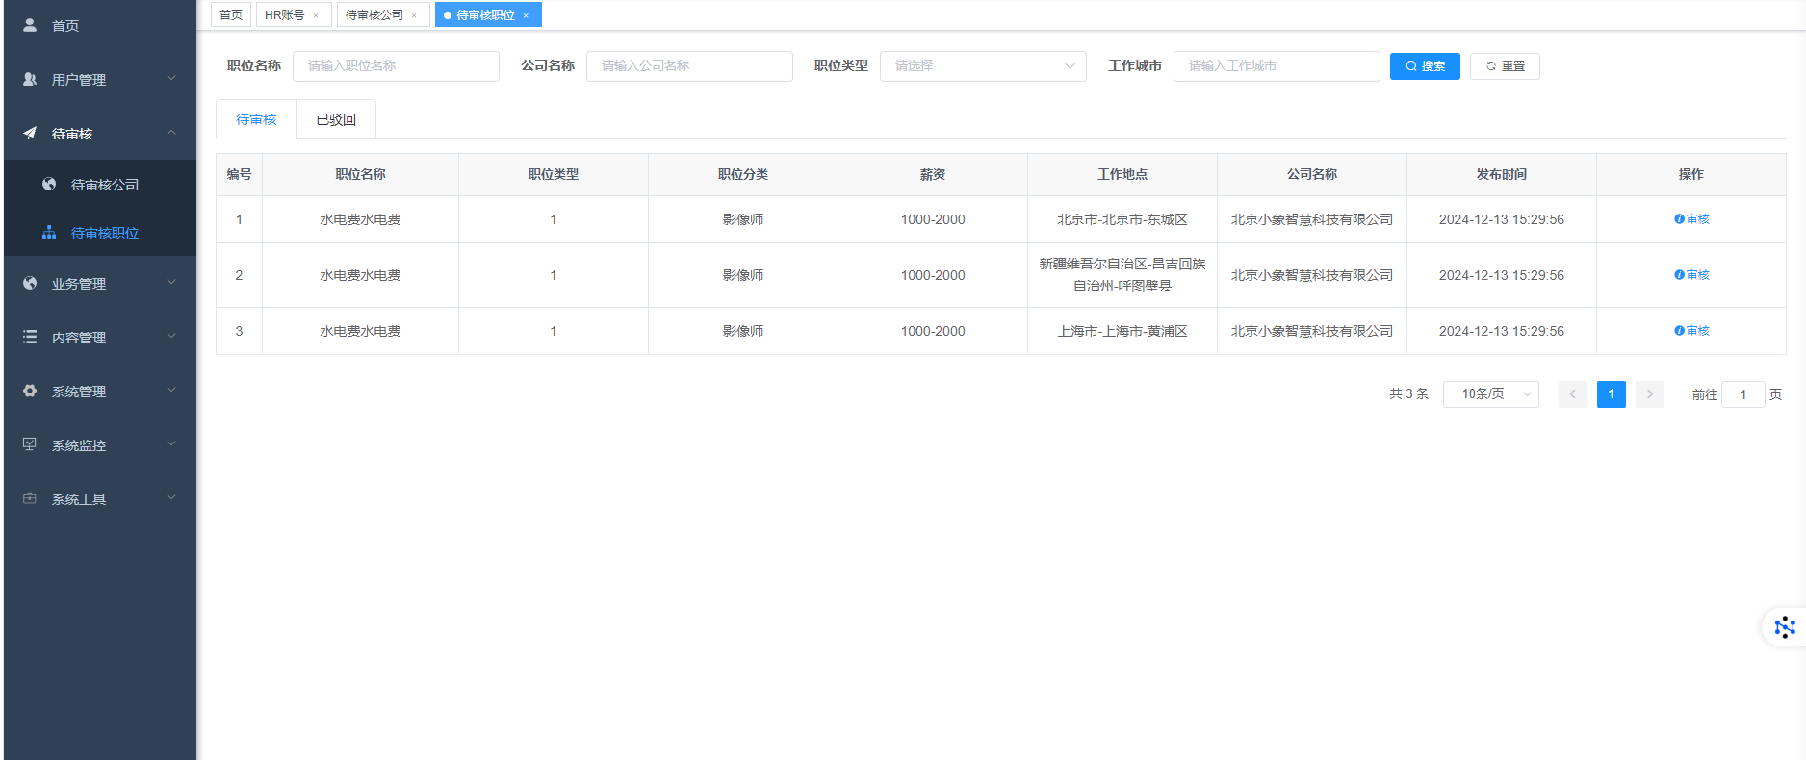Click the 系统监控 monitor icon
Image resolution: width=1806 pixels, height=760 pixels.
(x=30, y=444)
